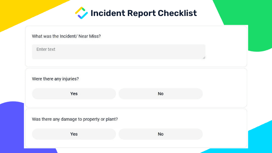Select No for any injuries
The image size is (272, 153).
point(161,94)
